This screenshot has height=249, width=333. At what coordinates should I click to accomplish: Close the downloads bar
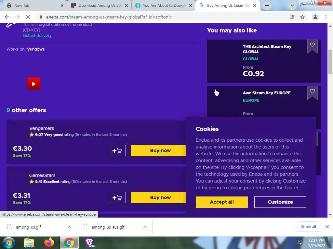[327, 227]
